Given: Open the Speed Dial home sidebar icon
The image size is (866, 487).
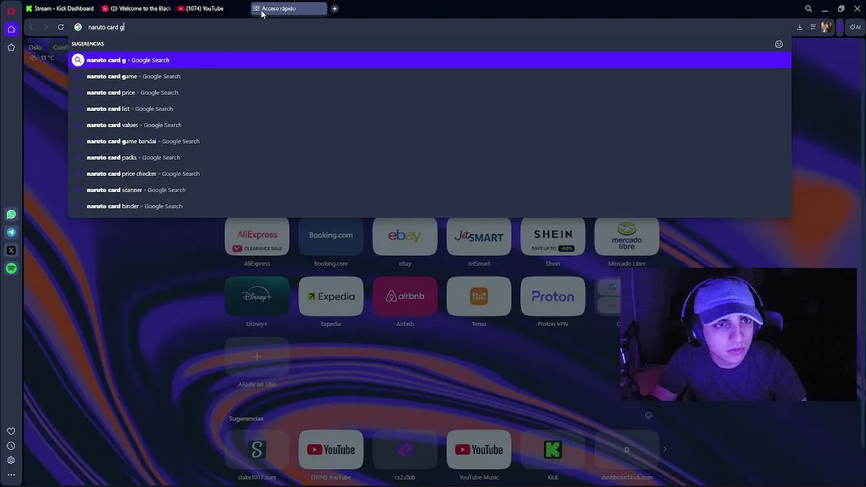Looking at the screenshot, I should 11,29.
